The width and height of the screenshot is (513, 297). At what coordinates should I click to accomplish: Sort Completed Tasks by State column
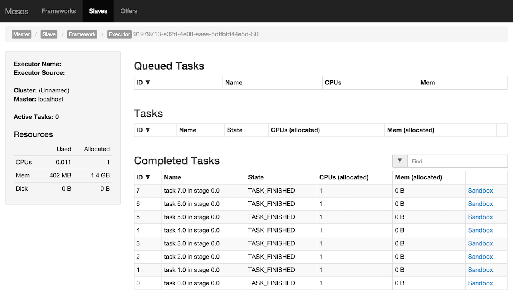point(256,177)
